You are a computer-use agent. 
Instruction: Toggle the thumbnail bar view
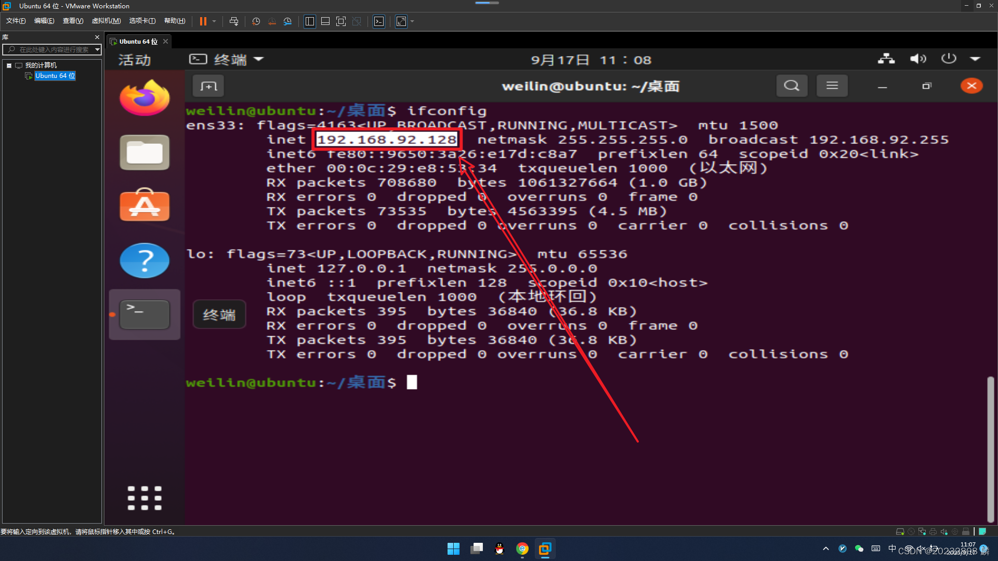(325, 21)
